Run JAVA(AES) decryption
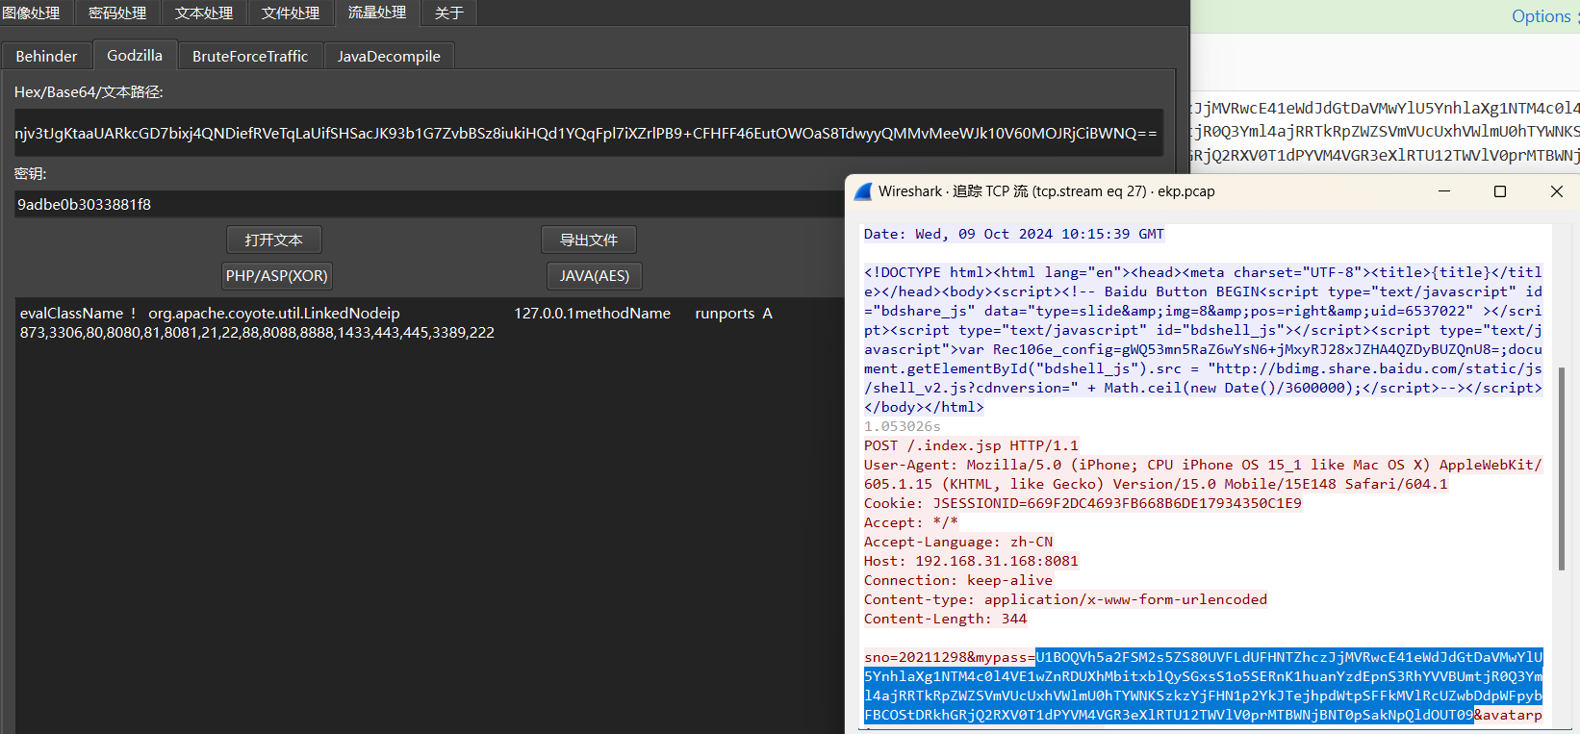The height and width of the screenshot is (734, 1580). (x=595, y=276)
